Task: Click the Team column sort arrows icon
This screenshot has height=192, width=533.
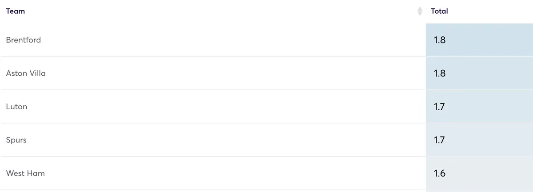Action: pyautogui.click(x=420, y=12)
